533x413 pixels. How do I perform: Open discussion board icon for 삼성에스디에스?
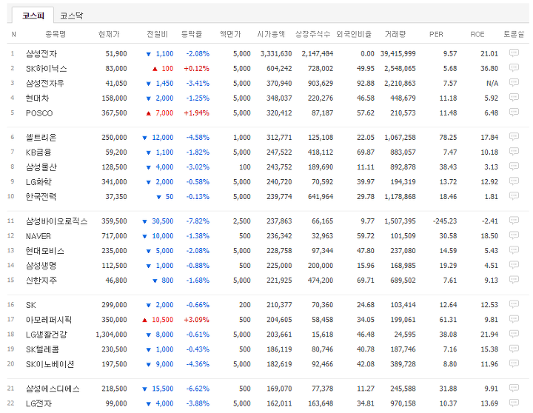[x=514, y=388]
